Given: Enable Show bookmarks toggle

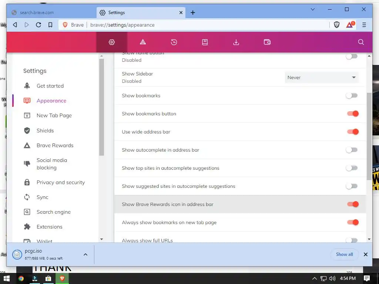Looking at the screenshot, I should coord(352,96).
